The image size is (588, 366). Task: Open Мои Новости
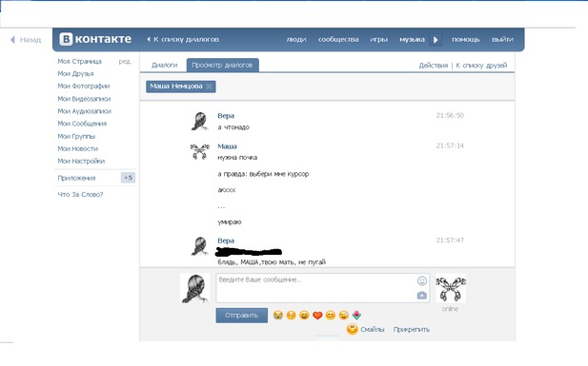(x=77, y=148)
